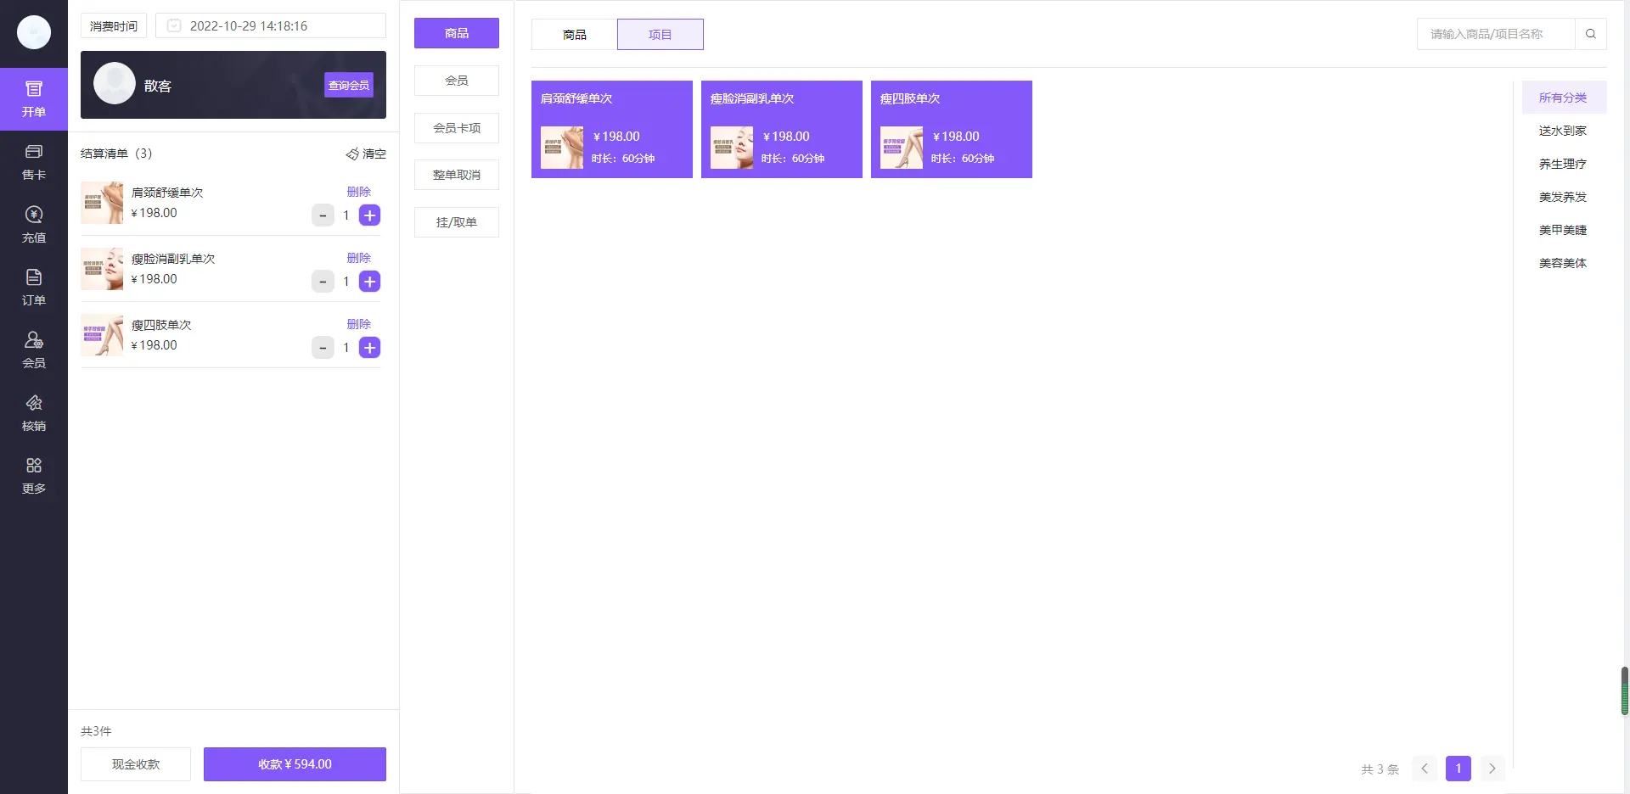Open the 订单 orders sidebar icon
Screen dimensions: 1630x794
coord(34,287)
